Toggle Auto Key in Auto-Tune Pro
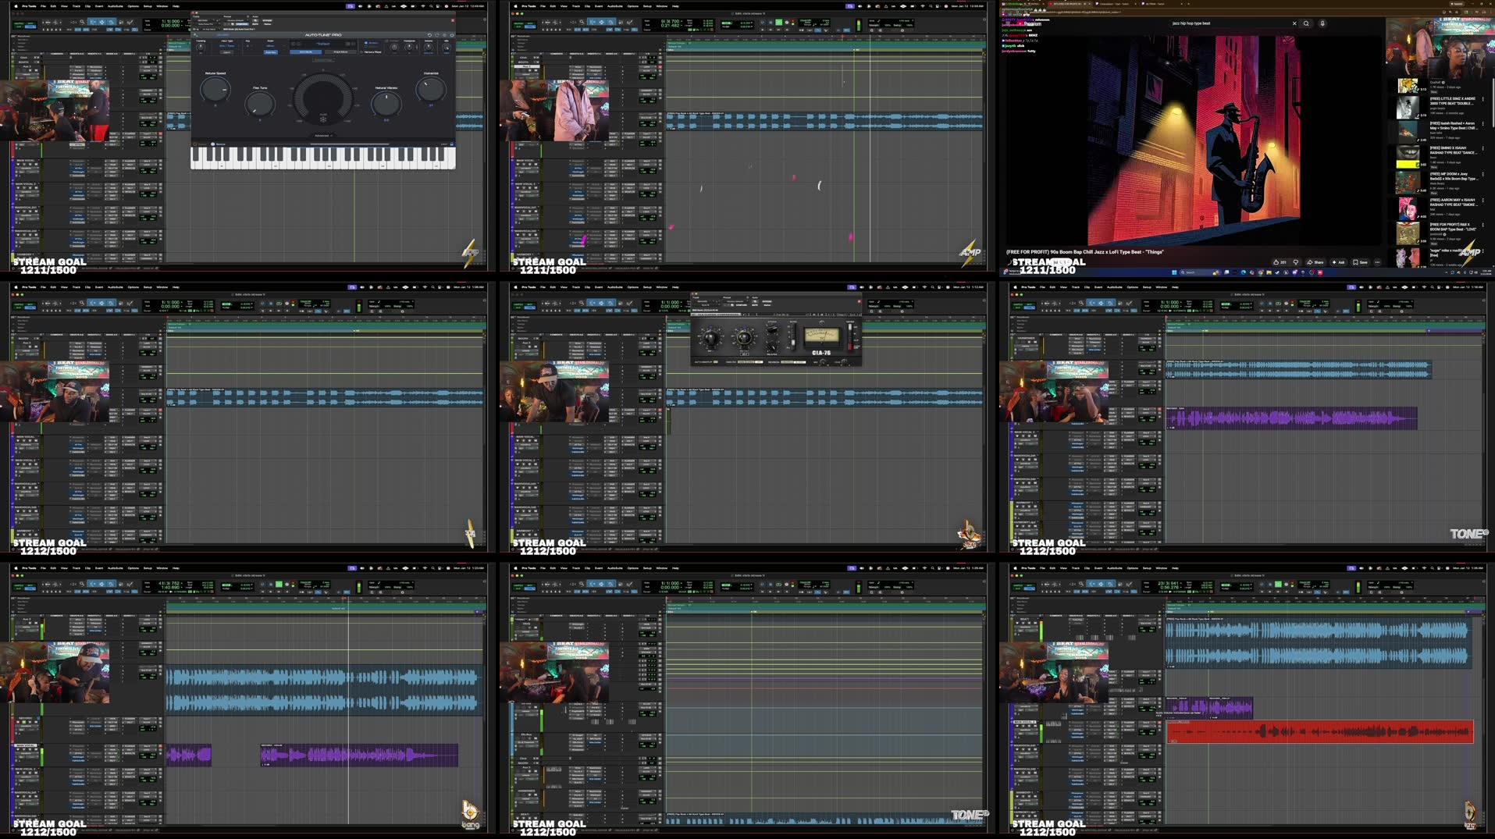Viewport: 1495px width, 839px height. point(271,52)
